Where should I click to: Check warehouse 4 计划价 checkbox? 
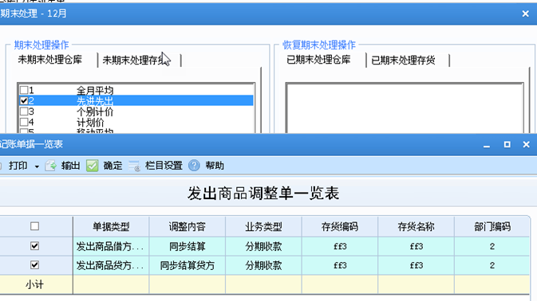pyautogui.click(x=24, y=122)
